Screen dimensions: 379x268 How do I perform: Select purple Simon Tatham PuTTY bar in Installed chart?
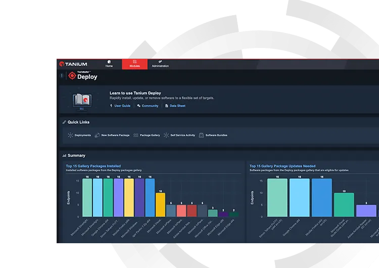(x=118, y=198)
